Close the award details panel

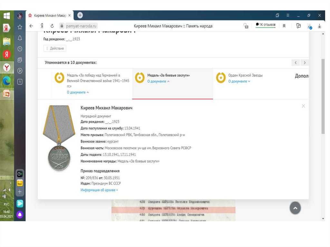click(x=303, y=106)
